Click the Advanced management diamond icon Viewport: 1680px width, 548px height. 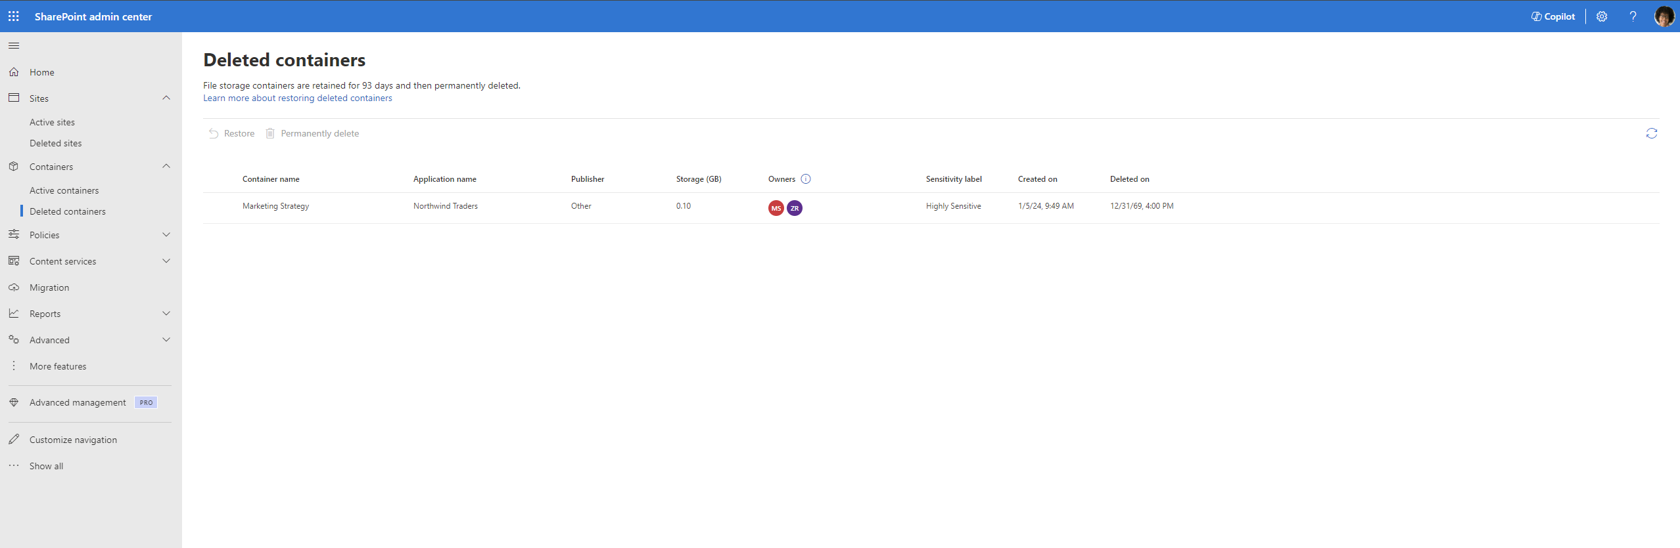[x=14, y=402]
